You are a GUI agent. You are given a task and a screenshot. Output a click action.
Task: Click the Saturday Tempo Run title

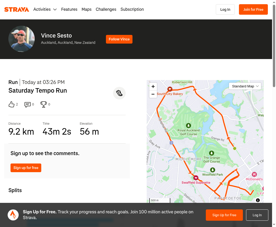point(38,91)
